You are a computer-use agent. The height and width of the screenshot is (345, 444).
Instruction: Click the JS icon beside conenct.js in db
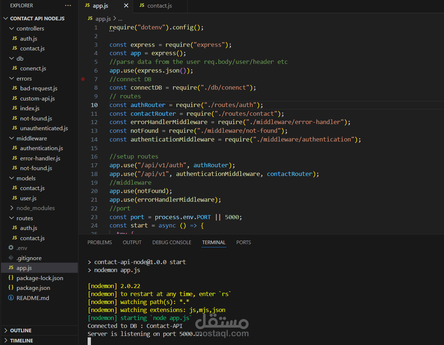pos(15,68)
